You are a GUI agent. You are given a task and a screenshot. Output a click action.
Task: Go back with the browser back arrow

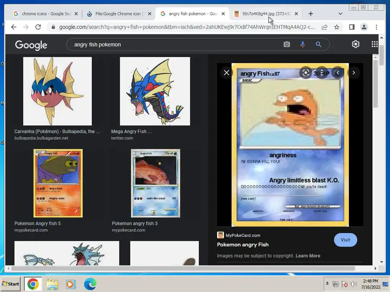point(14,27)
